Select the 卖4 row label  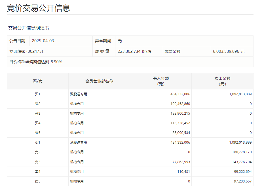tap(38, 172)
